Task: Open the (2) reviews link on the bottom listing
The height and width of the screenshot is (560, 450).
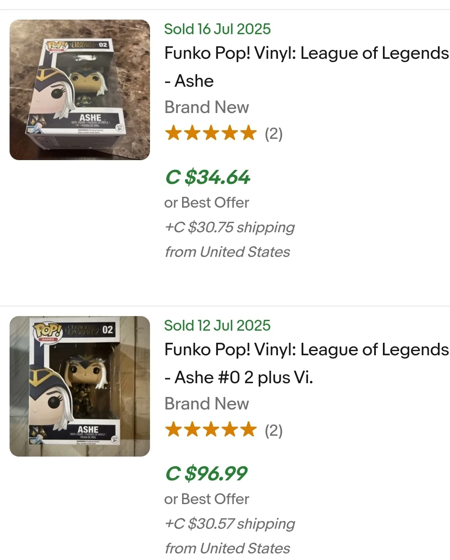Action: pyautogui.click(x=274, y=431)
